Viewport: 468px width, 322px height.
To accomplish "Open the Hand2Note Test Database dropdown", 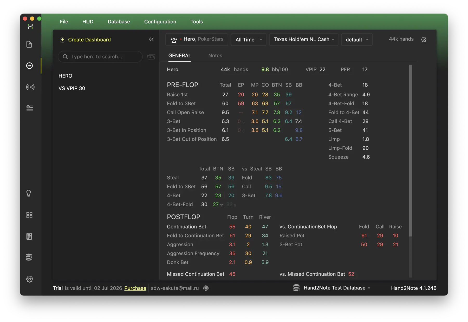I will tap(337, 288).
